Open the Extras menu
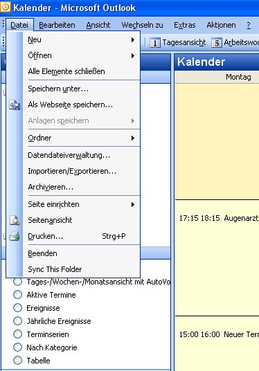This screenshot has width=259, height=371. click(x=185, y=25)
